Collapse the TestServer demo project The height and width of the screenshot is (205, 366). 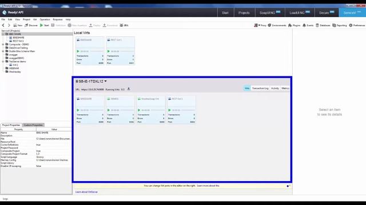coord(3,61)
